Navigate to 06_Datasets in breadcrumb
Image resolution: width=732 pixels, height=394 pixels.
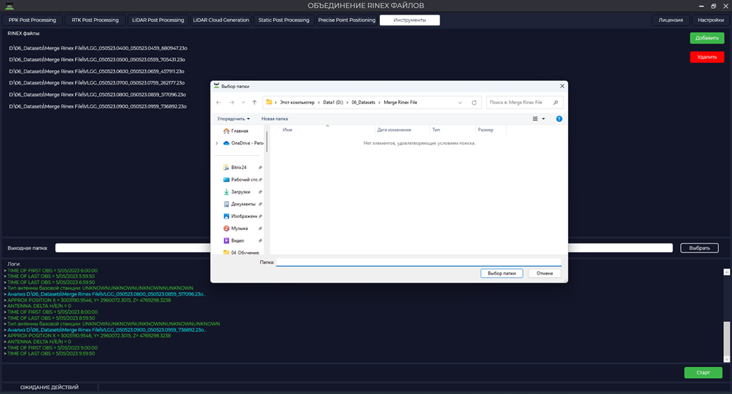coord(363,103)
